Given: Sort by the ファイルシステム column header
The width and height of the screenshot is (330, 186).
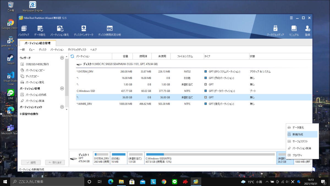Looking at the screenshot, I should pyautogui.click(x=187, y=56).
